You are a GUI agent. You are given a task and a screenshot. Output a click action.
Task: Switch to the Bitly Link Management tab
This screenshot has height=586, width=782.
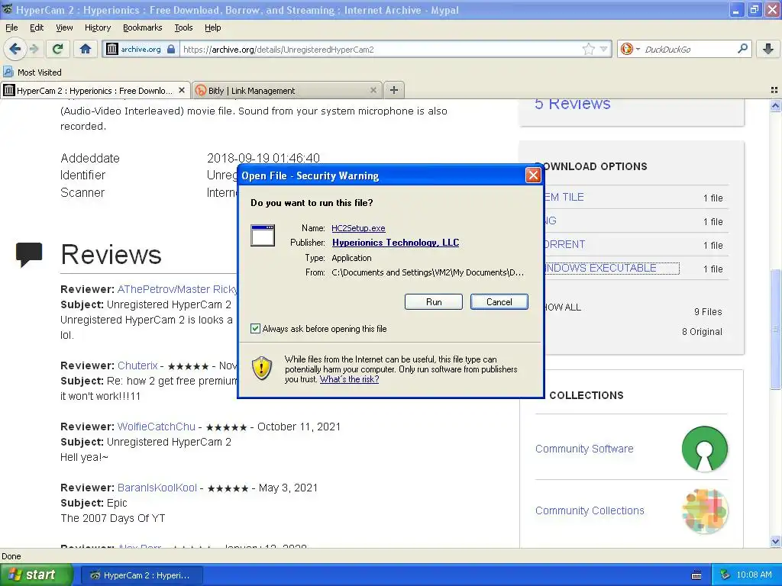tap(287, 90)
